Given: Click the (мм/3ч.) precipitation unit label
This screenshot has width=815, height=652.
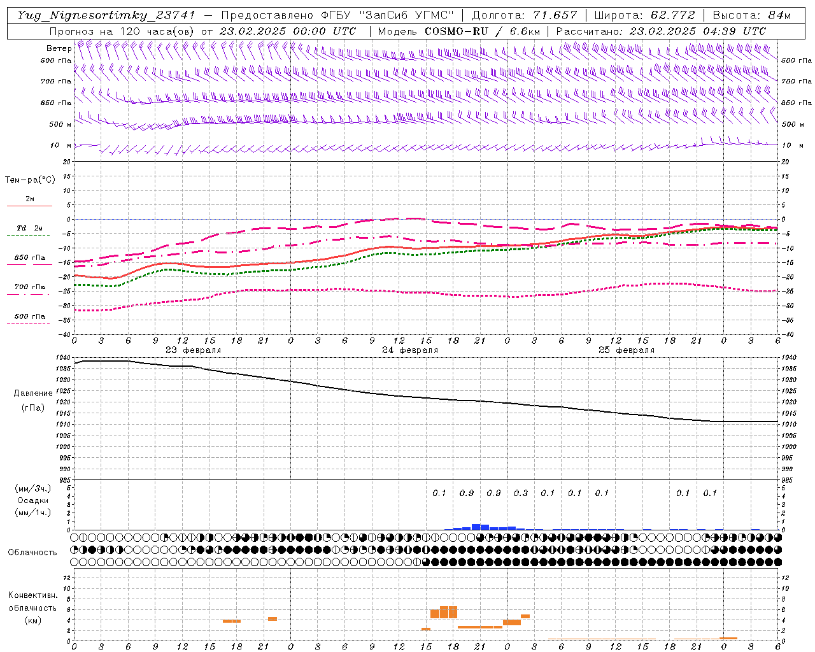Looking at the screenshot, I should click(33, 488).
